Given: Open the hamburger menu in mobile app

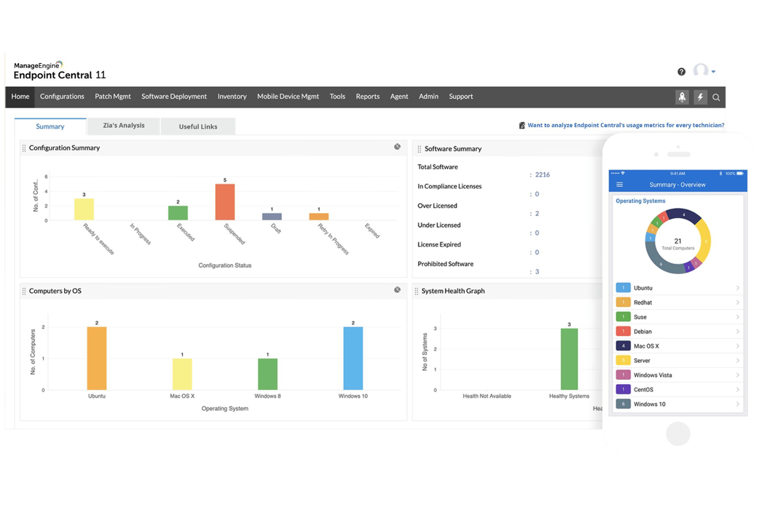Looking at the screenshot, I should (x=620, y=184).
